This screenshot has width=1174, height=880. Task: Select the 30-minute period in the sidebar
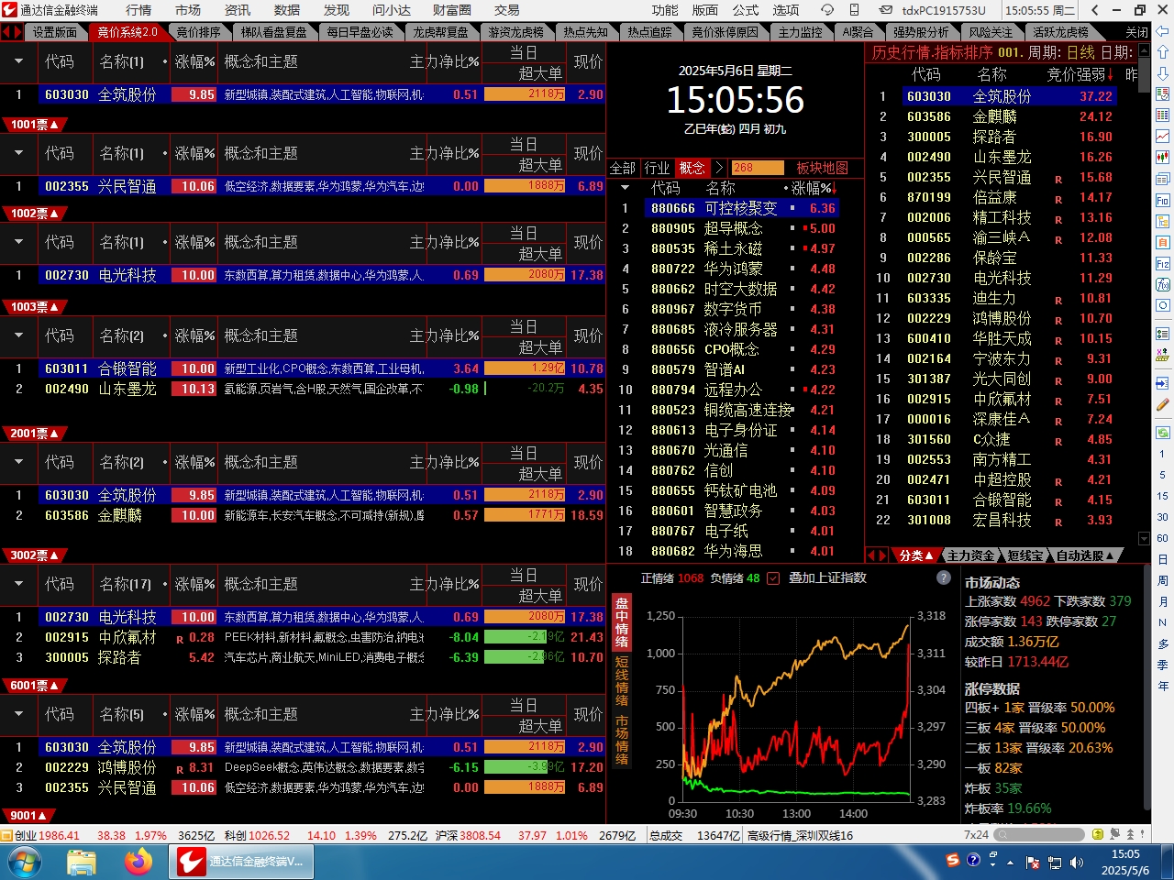coord(1162,517)
